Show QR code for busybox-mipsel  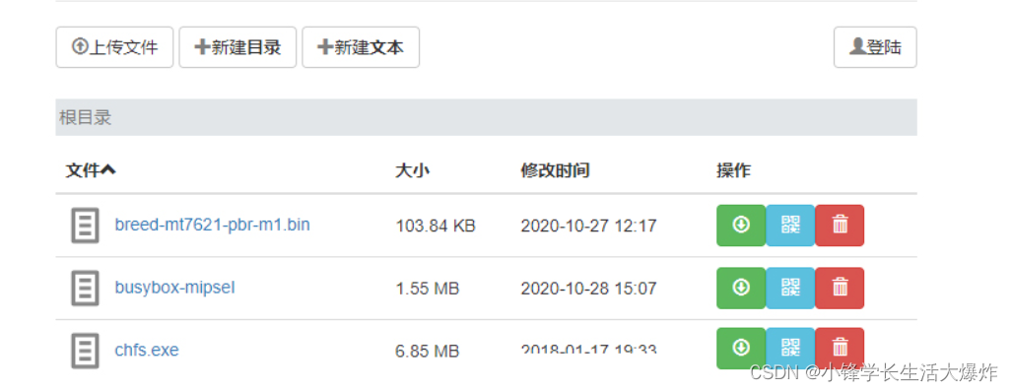click(x=790, y=288)
